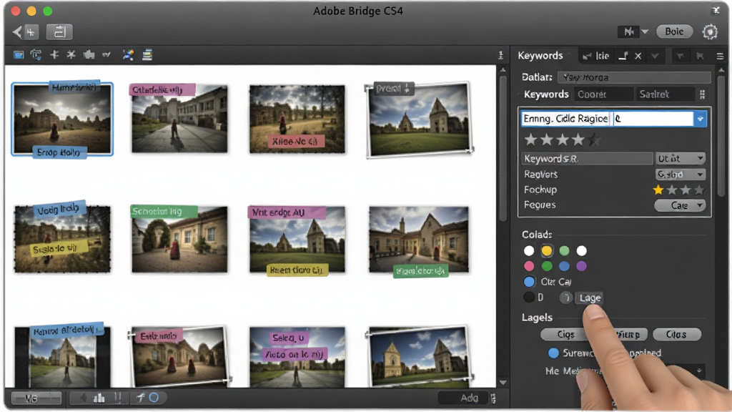Pick the yellow color swatch under Colads
The width and height of the screenshot is (732, 412).
(547, 251)
